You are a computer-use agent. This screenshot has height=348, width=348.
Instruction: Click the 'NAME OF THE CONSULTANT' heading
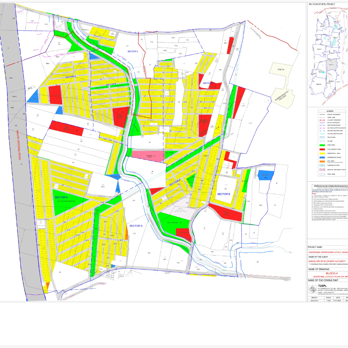click(x=323, y=280)
